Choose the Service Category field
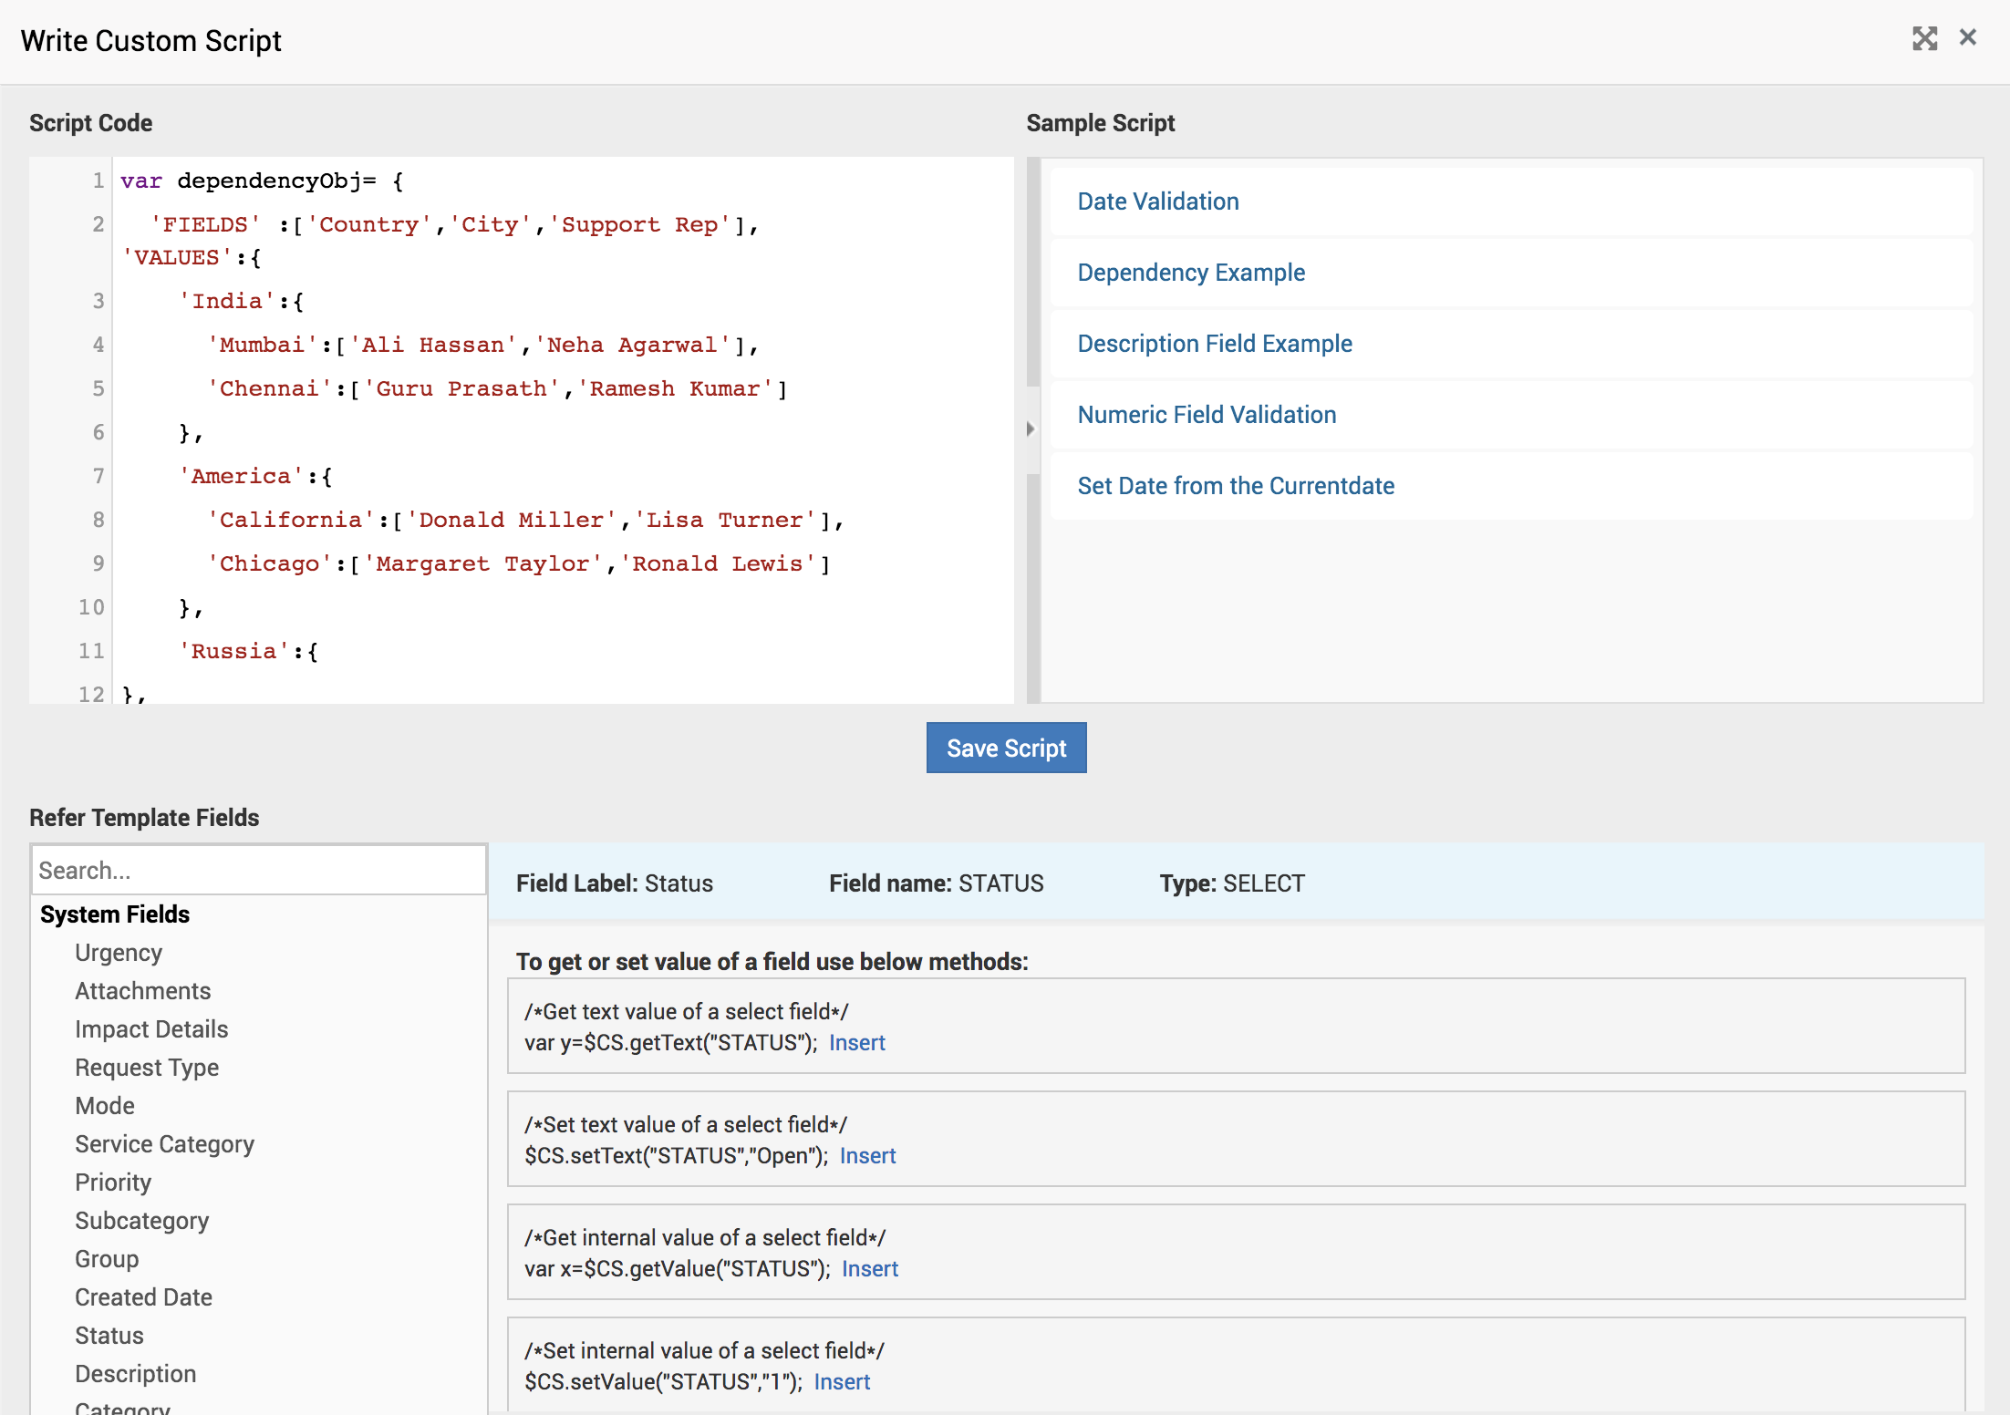This screenshot has height=1415, width=2010. (x=164, y=1144)
